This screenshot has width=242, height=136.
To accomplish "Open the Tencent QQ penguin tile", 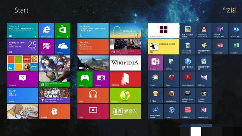I will point(125,31).
